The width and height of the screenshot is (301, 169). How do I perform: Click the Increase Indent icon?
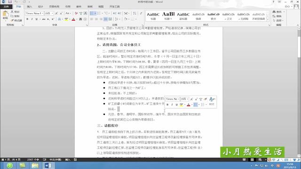click(x=119, y=14)
